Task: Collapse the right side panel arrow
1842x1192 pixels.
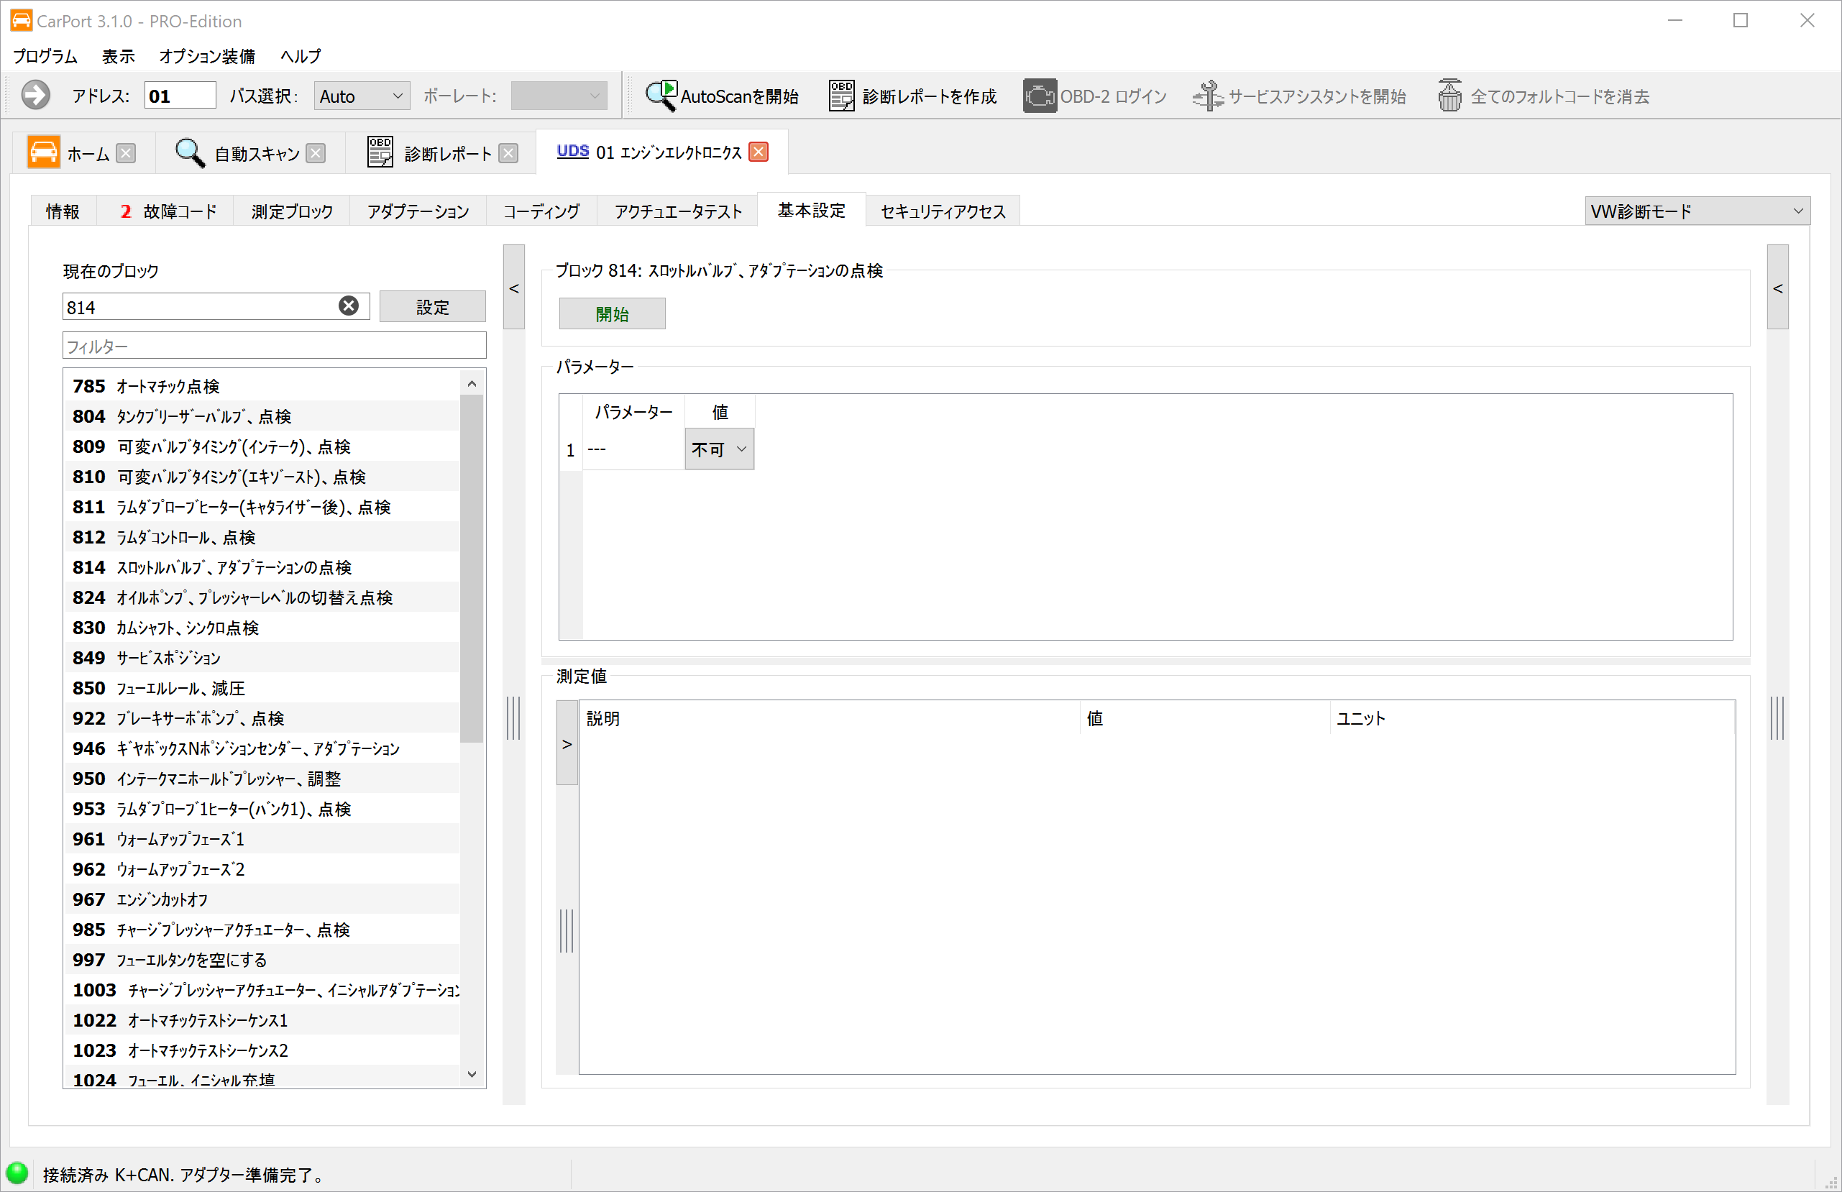Action: pyautogui.click(x=1777, y=288)
